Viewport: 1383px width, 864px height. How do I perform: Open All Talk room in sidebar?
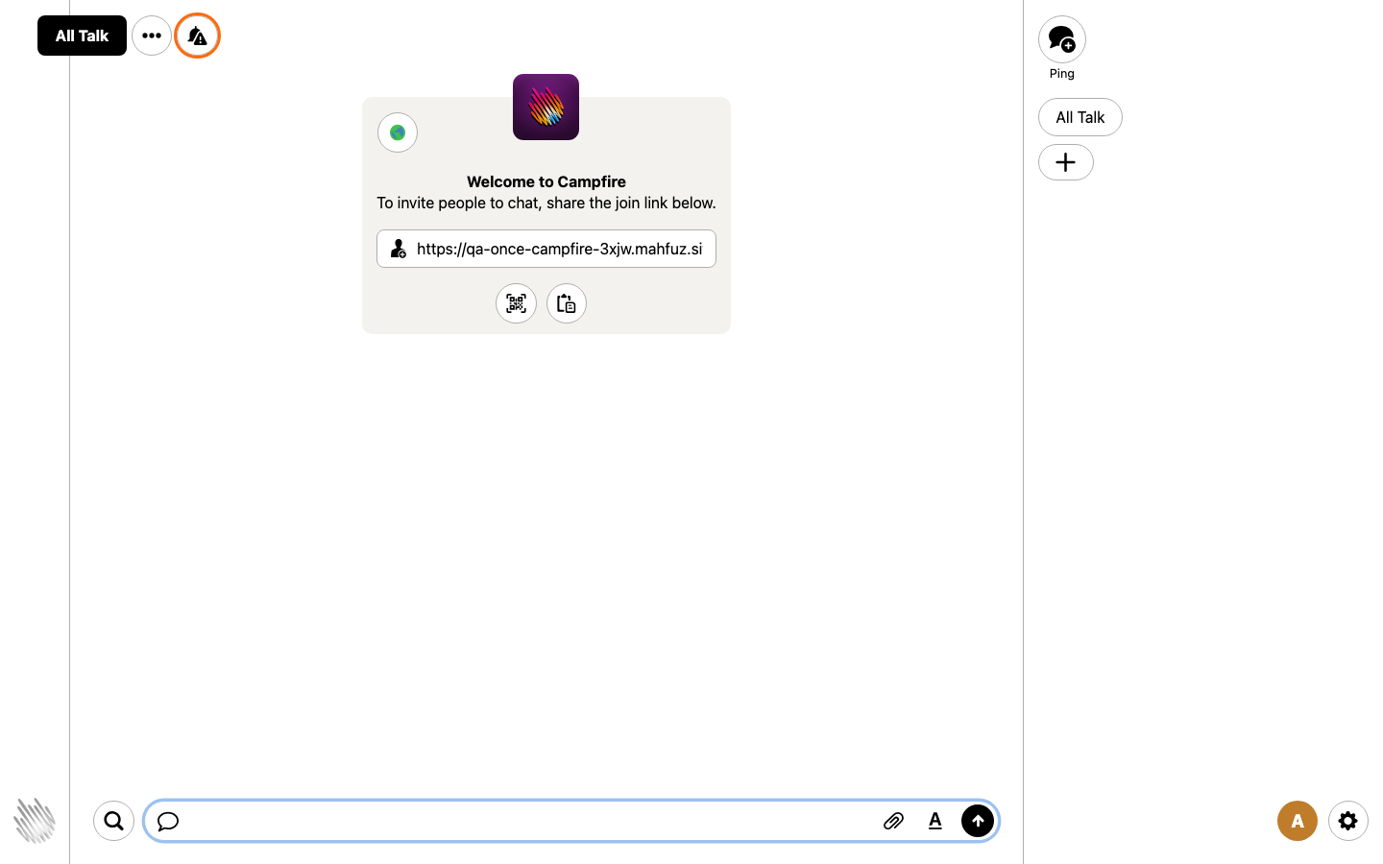click(x=1080, y=117)
